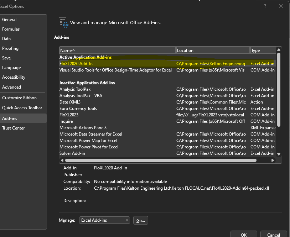
Task: Click the Cancel button
Action: click(x=274, y=234)
